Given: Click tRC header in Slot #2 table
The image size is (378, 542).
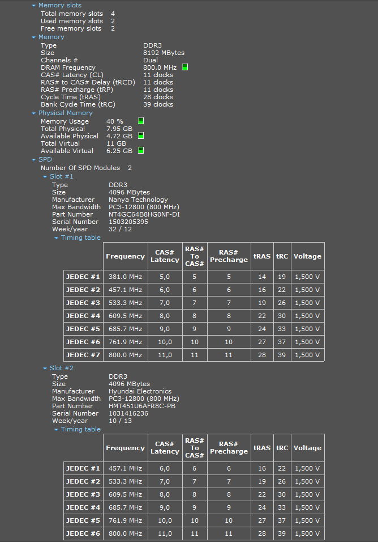Looking at the screenshot, I should point(282,448).
